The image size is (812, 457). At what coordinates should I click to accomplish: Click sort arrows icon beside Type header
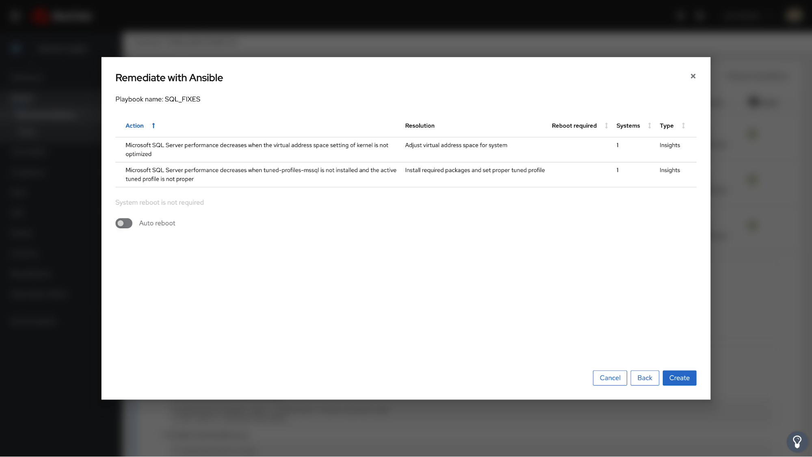click(x=683, y=126)
